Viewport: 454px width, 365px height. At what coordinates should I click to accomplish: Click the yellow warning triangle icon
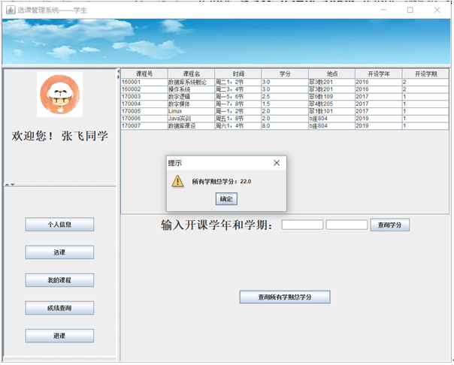point(177,181)
